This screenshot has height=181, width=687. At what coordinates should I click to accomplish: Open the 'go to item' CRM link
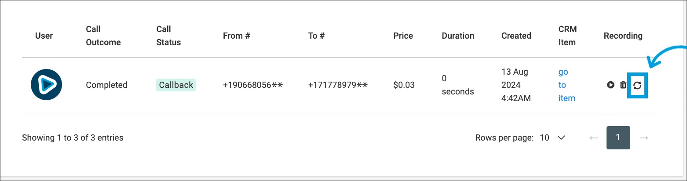coord(566,85)
